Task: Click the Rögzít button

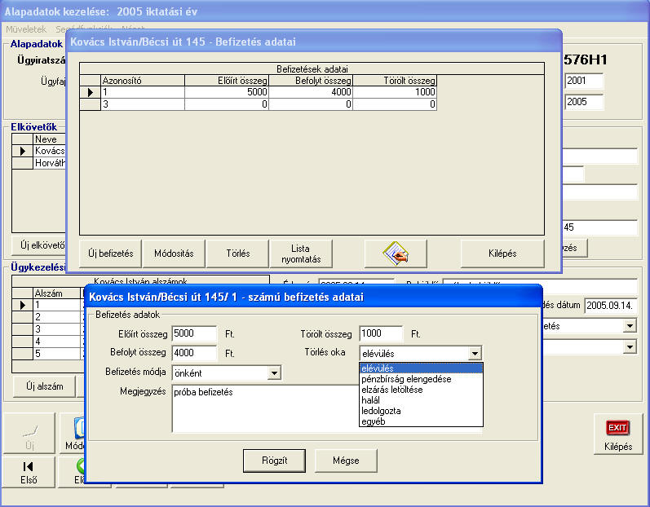Action: (x=274, y=461)
